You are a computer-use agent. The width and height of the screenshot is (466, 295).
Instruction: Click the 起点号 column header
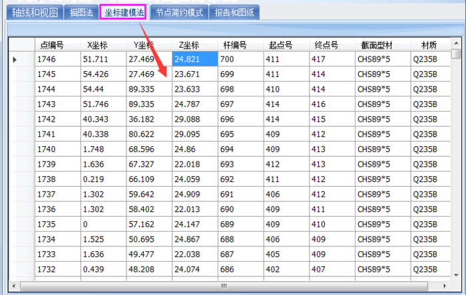(x=286, y=45)
